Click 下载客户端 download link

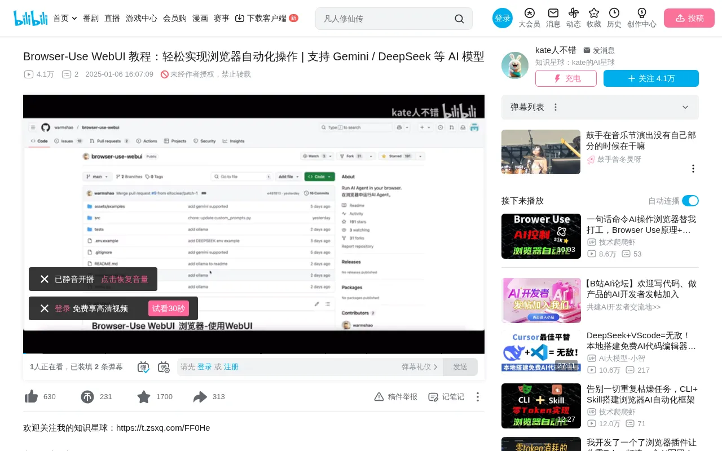coord(266,18)
